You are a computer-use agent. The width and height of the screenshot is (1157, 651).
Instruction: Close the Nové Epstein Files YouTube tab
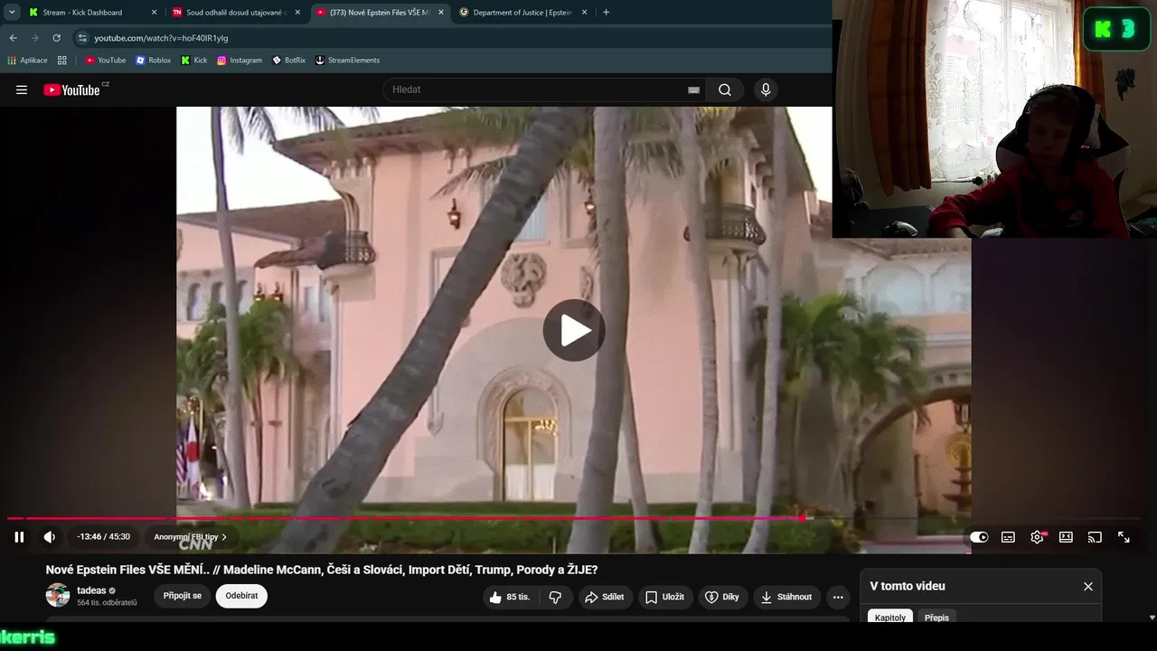pyautogui.click(x=440, y=13)
